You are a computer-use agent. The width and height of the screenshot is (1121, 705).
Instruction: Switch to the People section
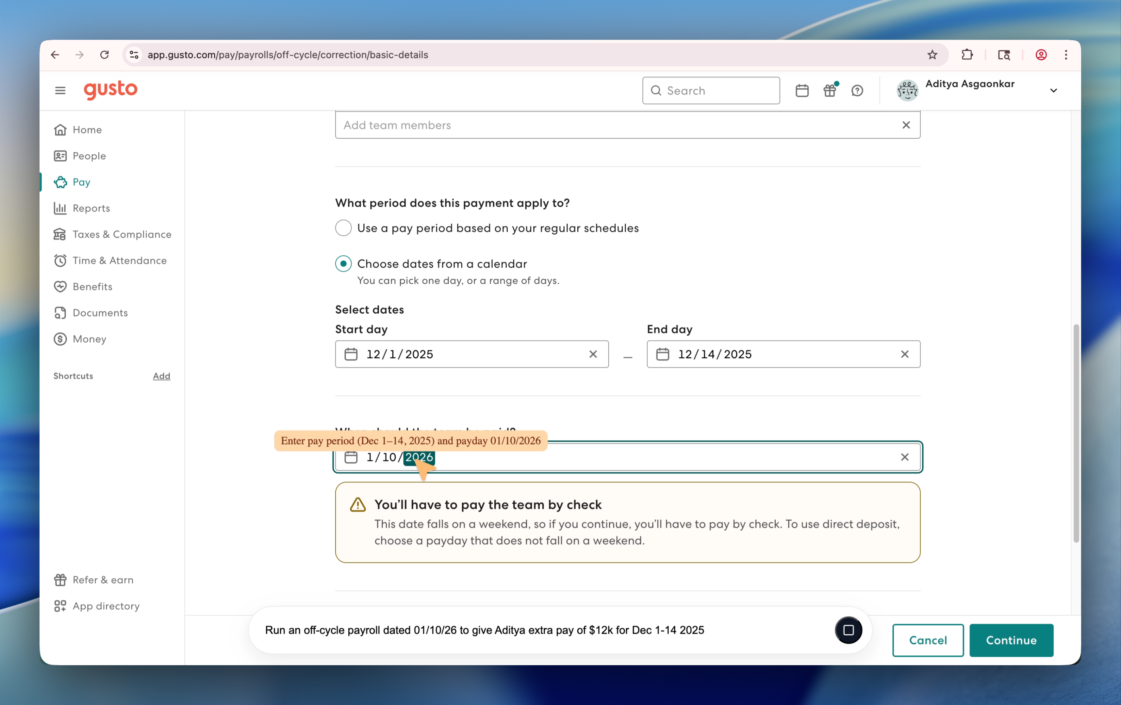click(89, 156)
